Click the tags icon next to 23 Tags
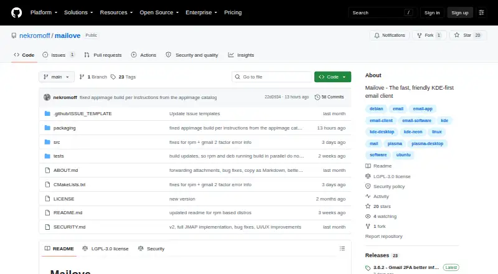Image resolution: width=498 pixels, height=274 pixels. pyautogui.click(x=113, y=77)
